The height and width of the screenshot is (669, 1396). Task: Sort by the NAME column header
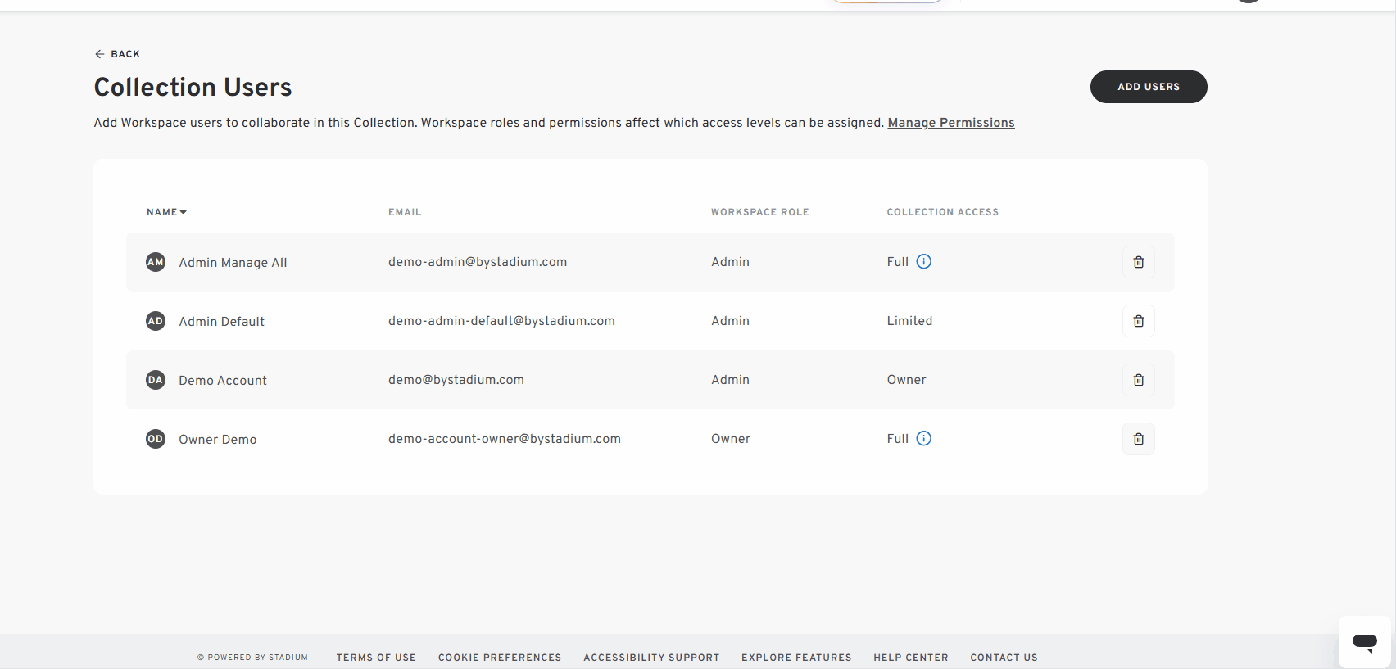(x=166, y=212)
